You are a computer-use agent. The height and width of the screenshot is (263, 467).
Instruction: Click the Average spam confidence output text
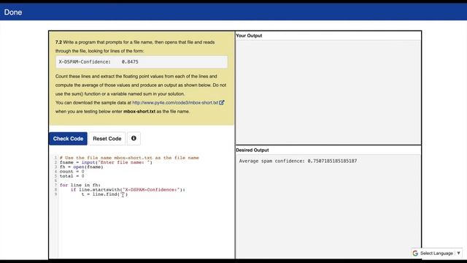click(x=298, y=161)
